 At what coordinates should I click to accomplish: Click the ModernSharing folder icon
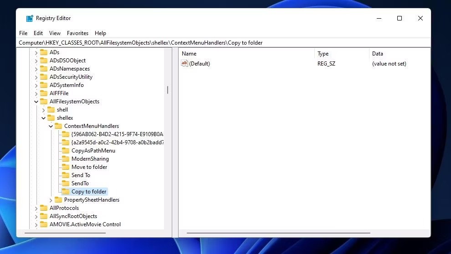(x=66, y=158)
